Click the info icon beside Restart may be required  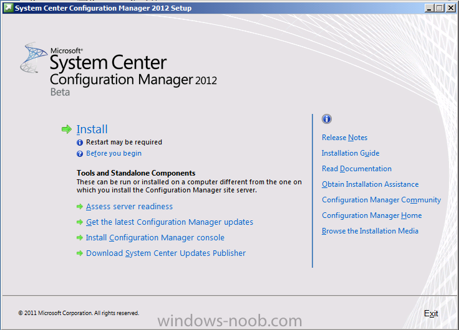(x=80, y=143)
